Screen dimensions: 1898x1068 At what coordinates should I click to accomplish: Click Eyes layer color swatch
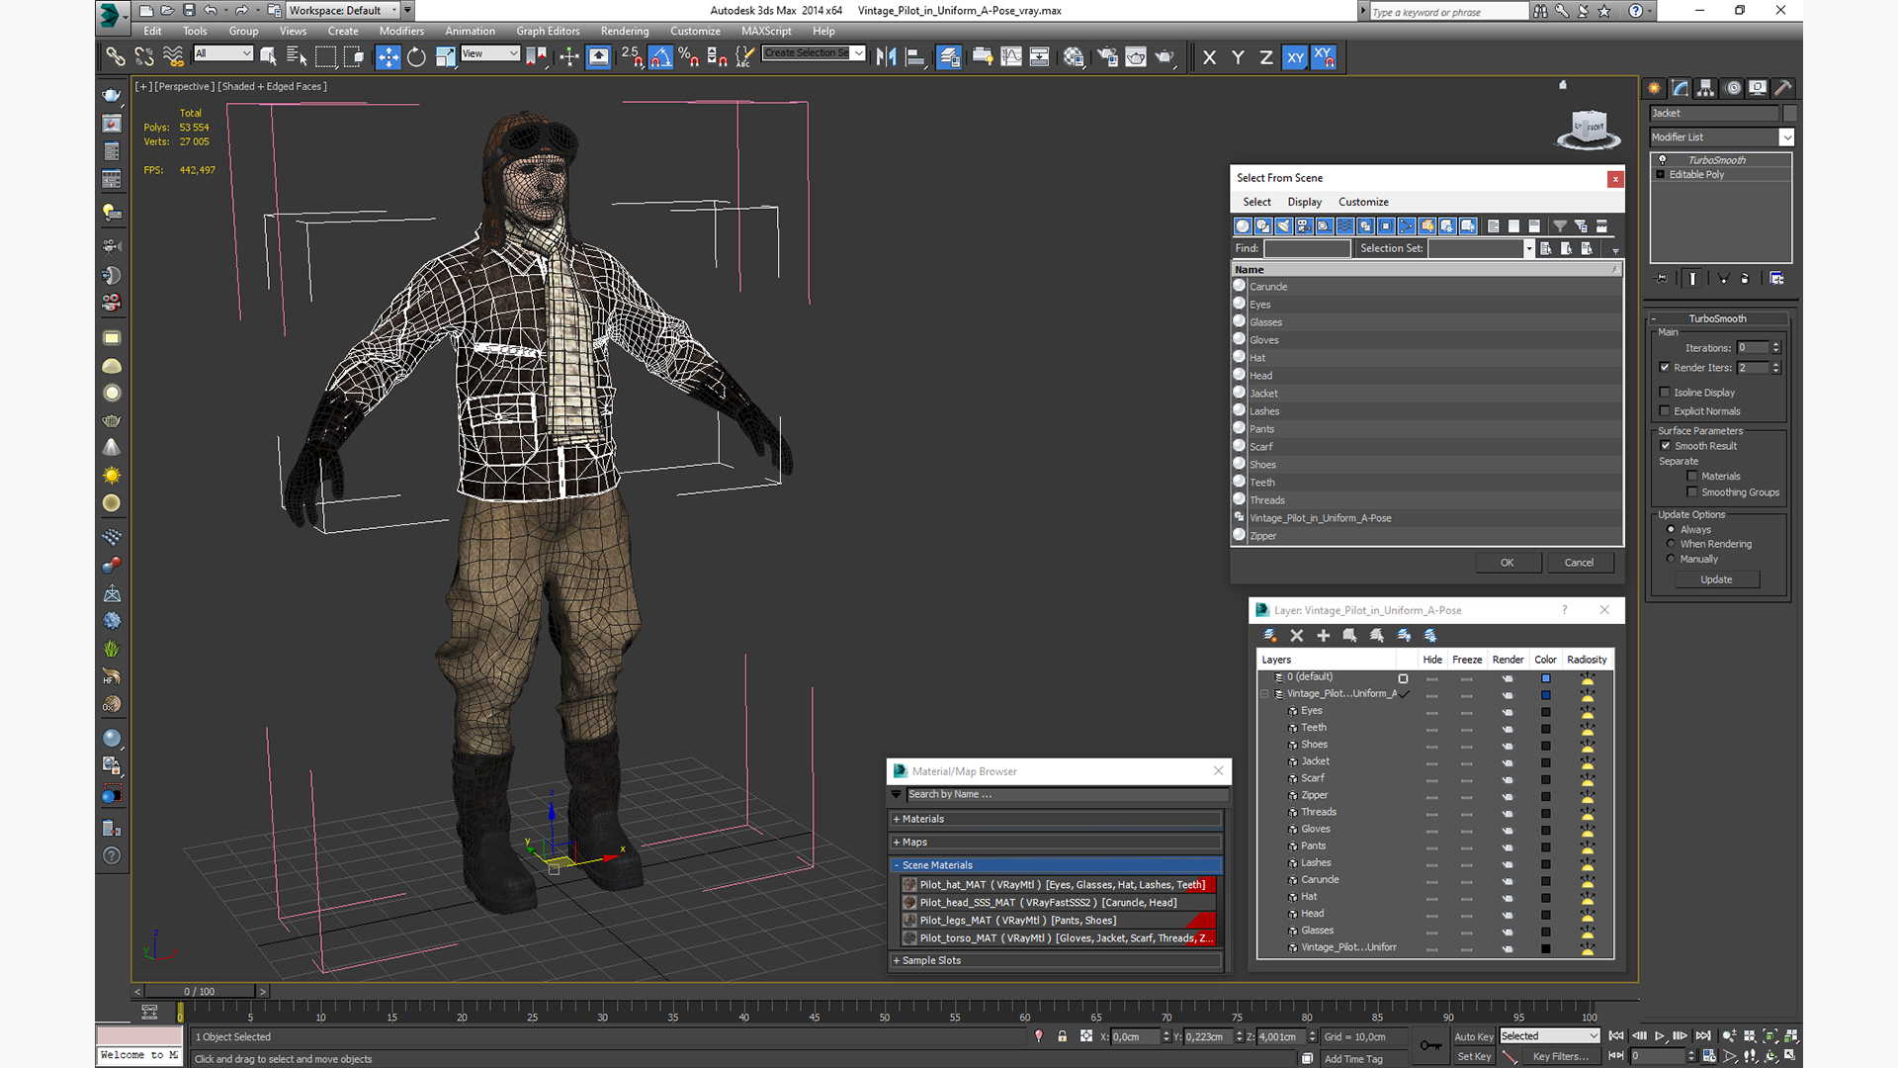click(x=1546, y=712)
